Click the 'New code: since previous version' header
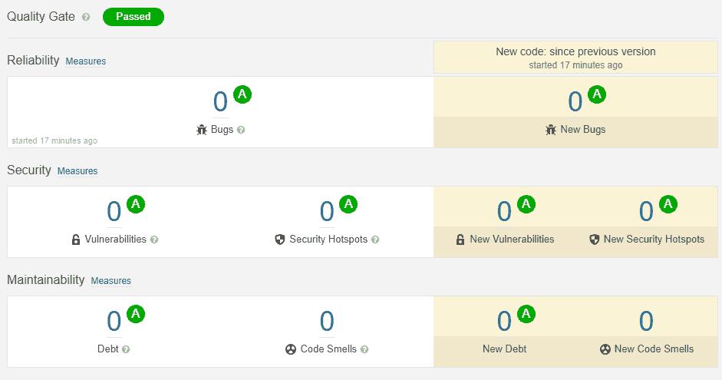722x380 pixels. [x=575, y=51]
